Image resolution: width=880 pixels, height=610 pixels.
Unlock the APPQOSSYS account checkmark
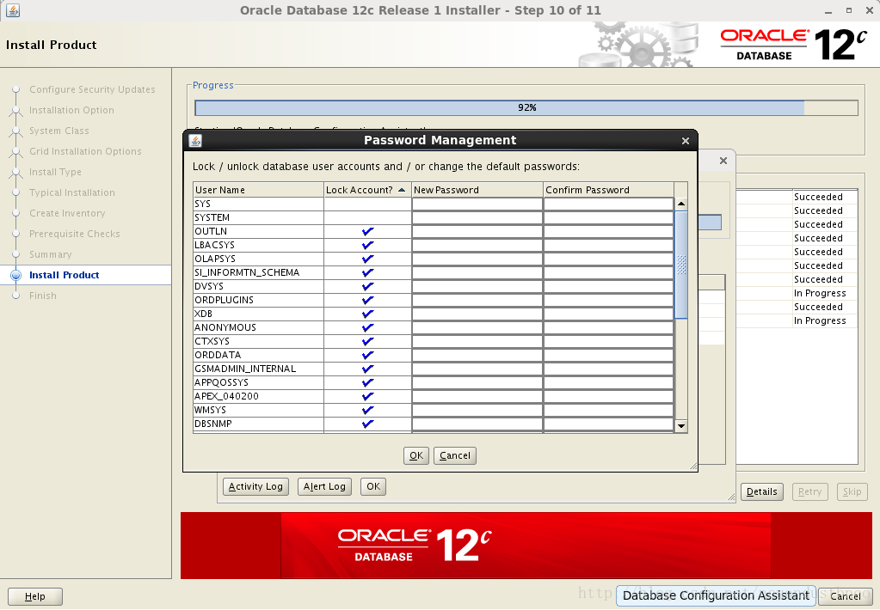tap(367, 382)
